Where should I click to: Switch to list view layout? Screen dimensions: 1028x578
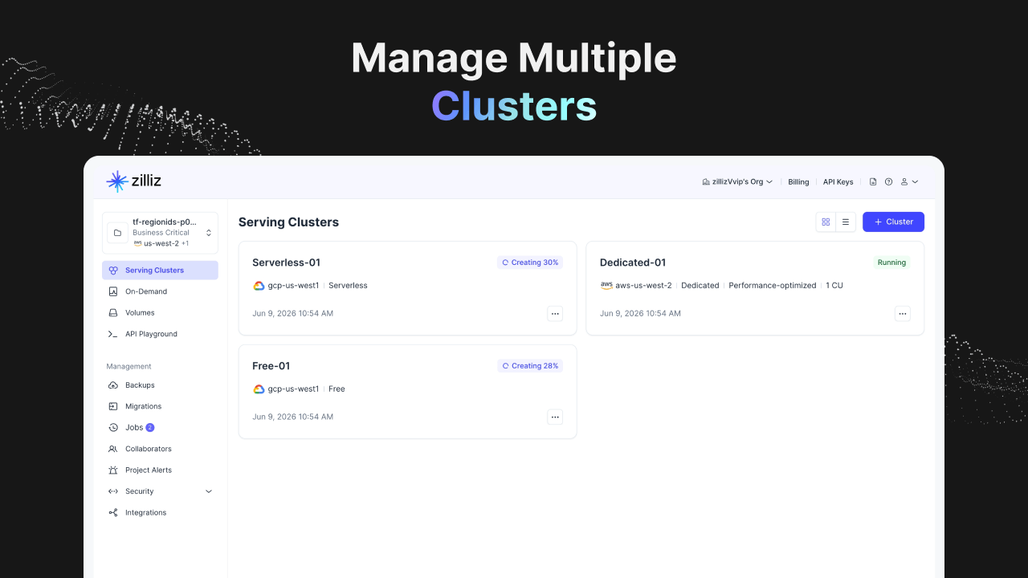click(846, 222)
